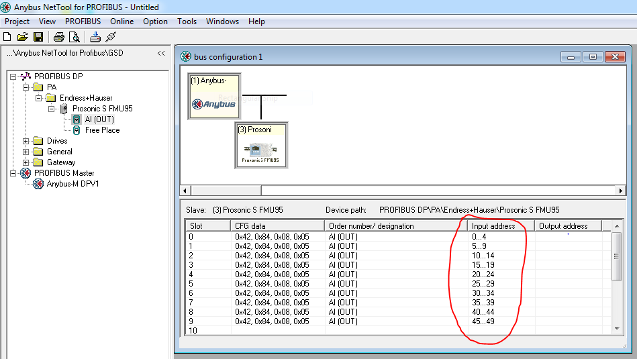Click the AI (OUT) module icon
Image resolution: width=637 pixels, height=359 pixels.
(77, 119)
